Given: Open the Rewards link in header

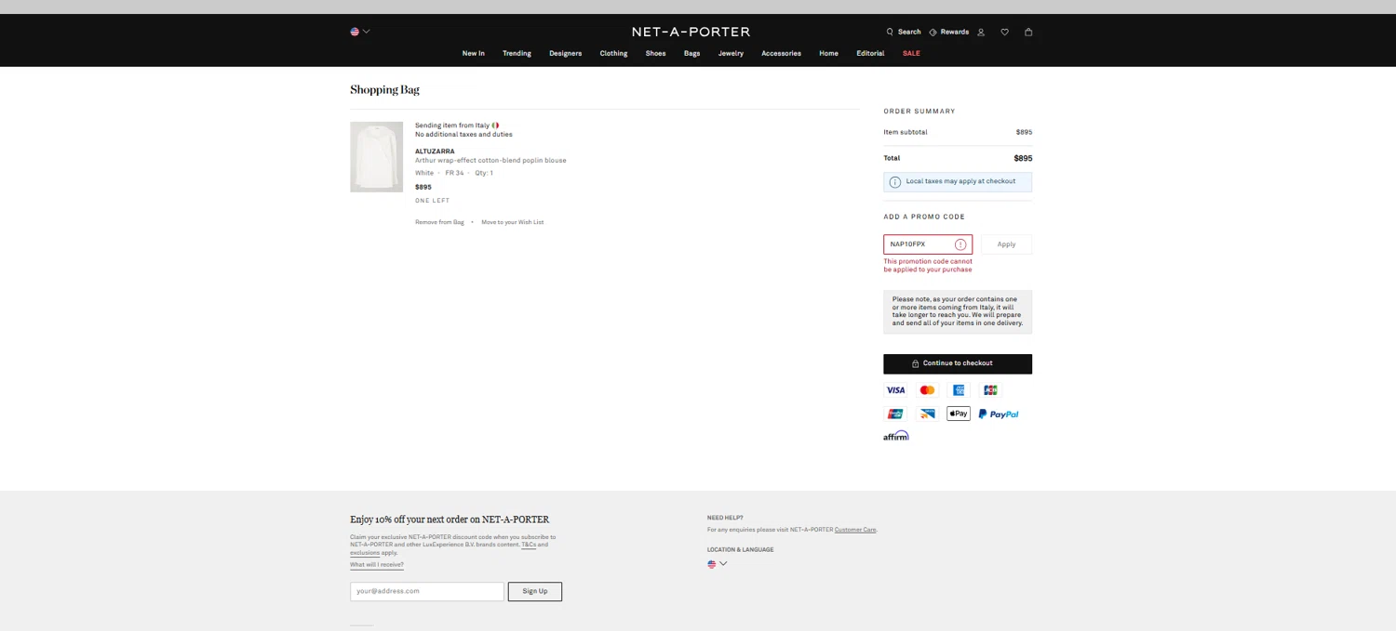Looking at the screenshot, I should tap(949, 32).
